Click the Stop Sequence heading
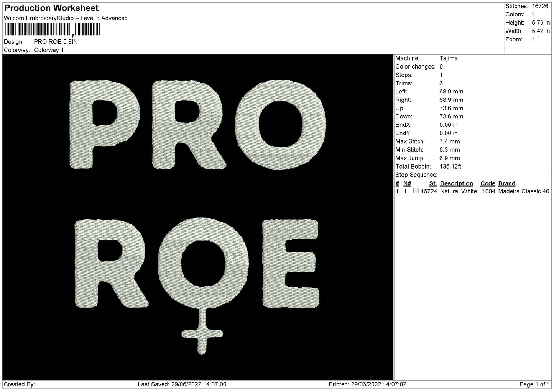This screenshot has height=391, width=554. [416, 175]
